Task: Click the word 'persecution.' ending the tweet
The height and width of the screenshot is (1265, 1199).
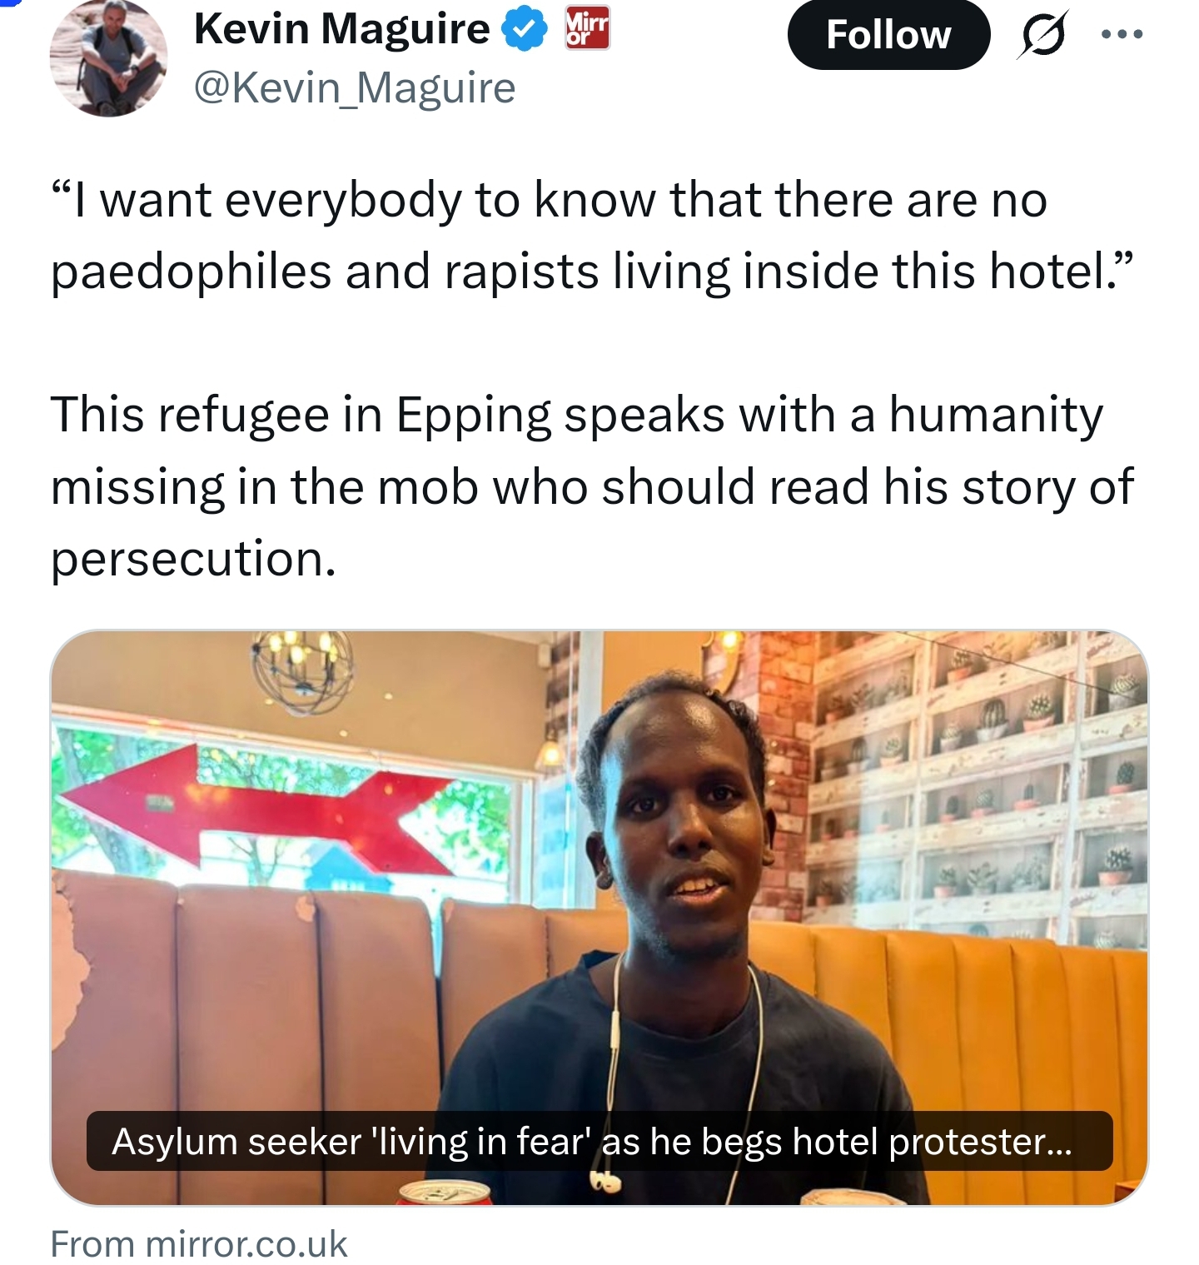Action: pos(193,560)
